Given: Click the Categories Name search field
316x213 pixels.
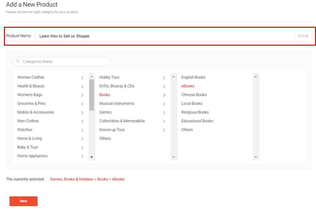Looking at the screenshot, I should (61, 62).
